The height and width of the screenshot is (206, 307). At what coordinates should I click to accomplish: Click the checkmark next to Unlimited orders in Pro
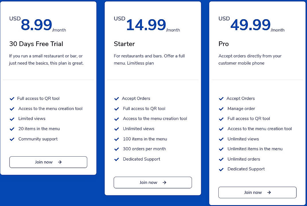pyautogui.click(x=221, y=159)
